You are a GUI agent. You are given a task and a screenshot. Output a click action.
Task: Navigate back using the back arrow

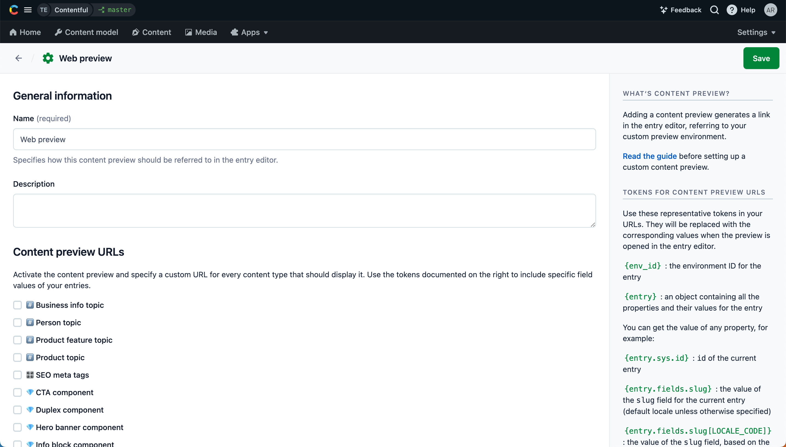[19, 58]
